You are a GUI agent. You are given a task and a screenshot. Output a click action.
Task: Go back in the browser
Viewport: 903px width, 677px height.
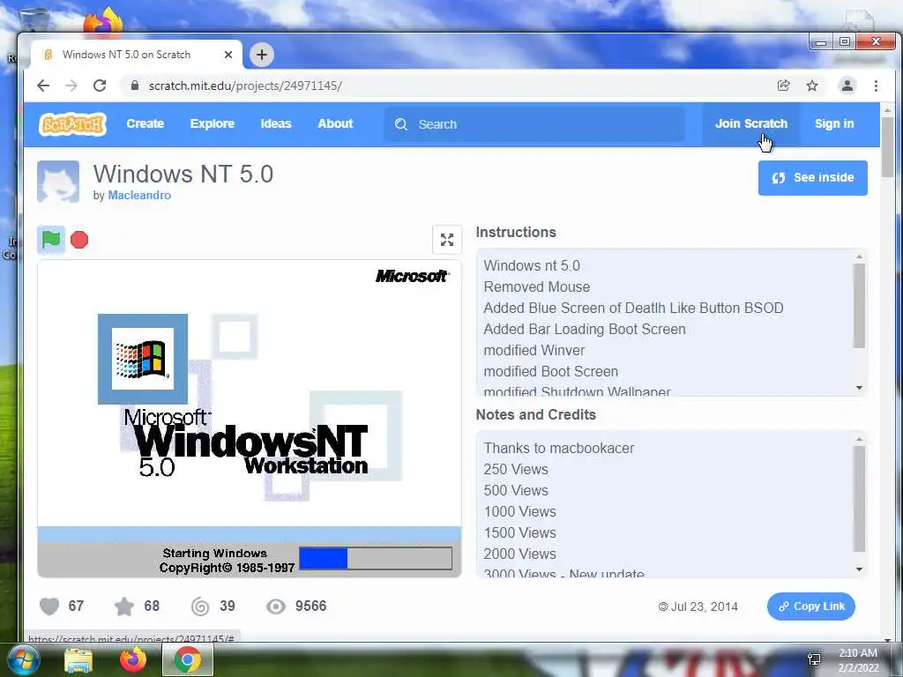point(43,86)
